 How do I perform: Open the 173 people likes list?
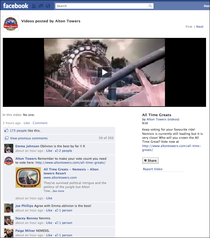(x=18, y=131)
